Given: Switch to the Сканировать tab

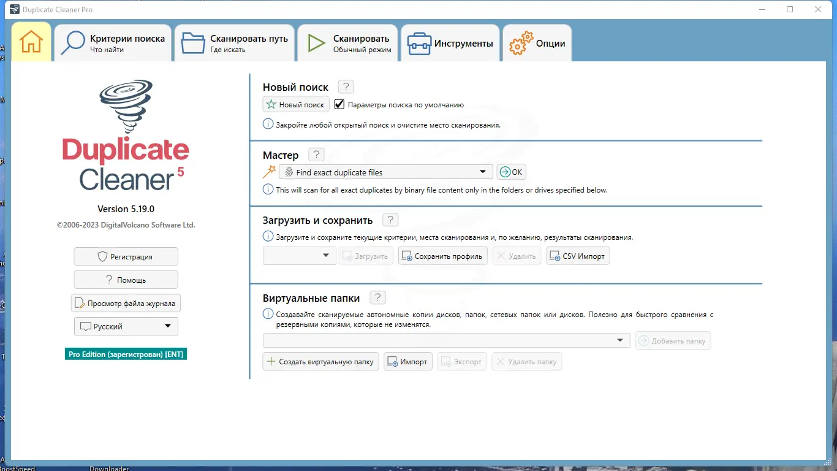Looking at the screenshot, I should pyautogui.click(x=347, y=42).
